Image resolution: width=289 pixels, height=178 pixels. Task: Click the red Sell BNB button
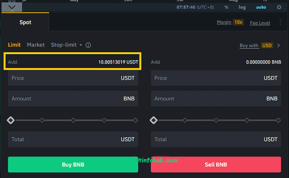click(216, 164)
